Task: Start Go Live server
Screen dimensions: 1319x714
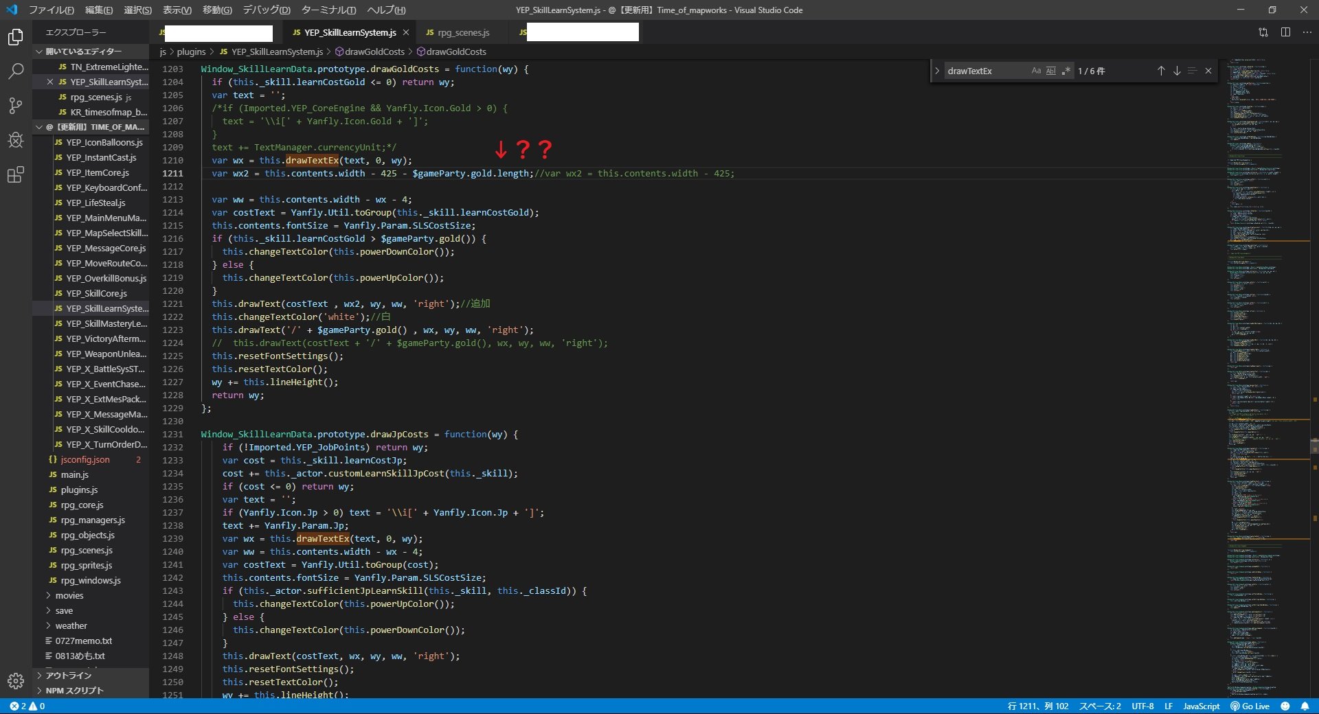Action: 1250,706
